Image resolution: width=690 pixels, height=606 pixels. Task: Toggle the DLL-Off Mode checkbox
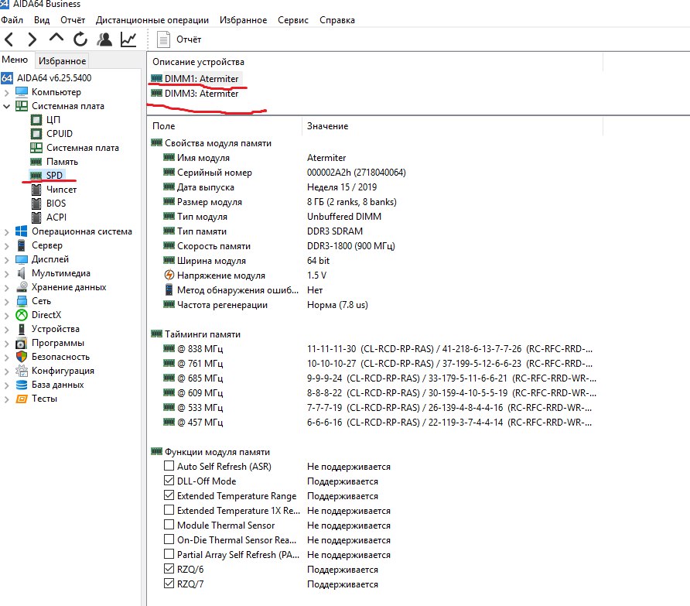[169, 480]
